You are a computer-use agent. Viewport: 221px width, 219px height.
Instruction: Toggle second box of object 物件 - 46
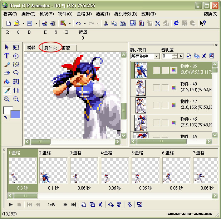coord(165,123)
